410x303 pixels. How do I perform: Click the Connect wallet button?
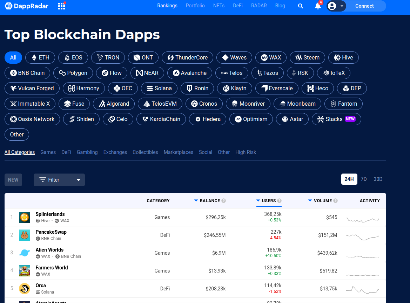pos(364,6)
